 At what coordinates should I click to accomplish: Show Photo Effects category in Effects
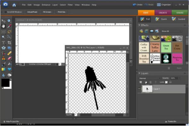point(152,31)
